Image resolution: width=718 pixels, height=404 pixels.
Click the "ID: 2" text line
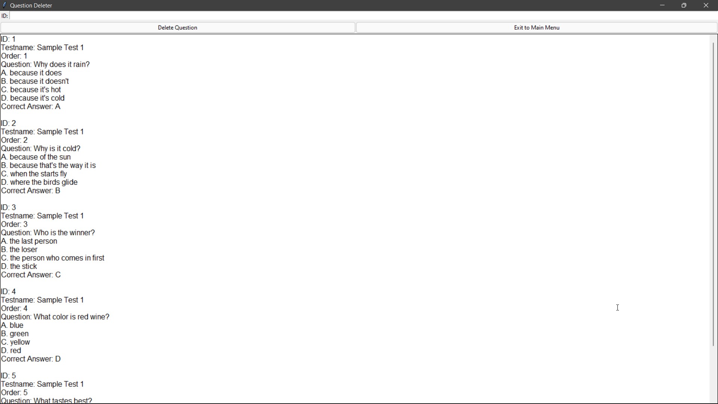click(x=9, y=123)
